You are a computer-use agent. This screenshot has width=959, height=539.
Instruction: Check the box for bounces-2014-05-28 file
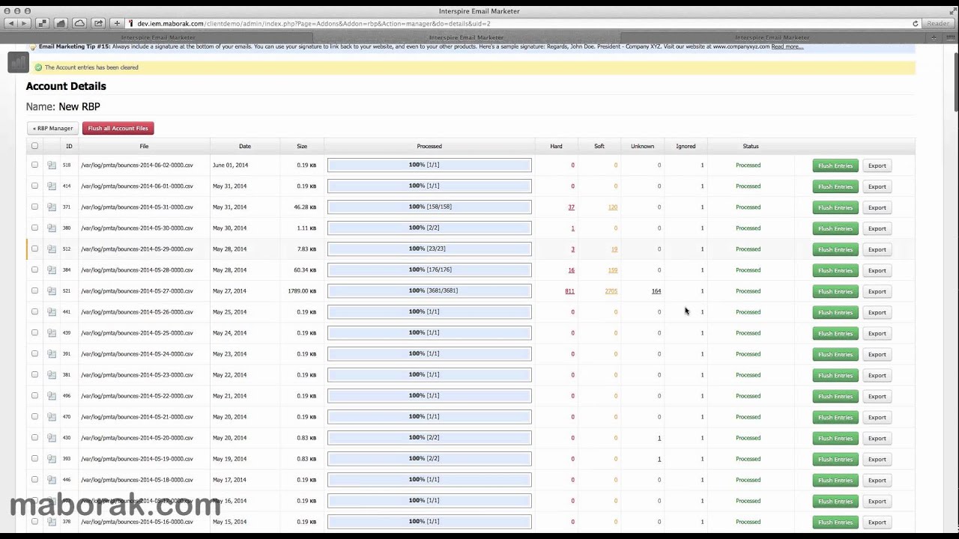pyautogui.click(x=34, y=269)
